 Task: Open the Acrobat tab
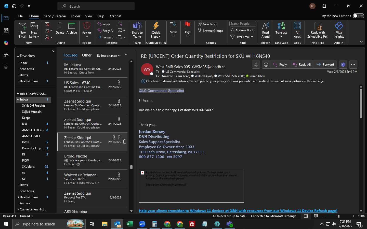pyautogui.click(x=115, y=16)
